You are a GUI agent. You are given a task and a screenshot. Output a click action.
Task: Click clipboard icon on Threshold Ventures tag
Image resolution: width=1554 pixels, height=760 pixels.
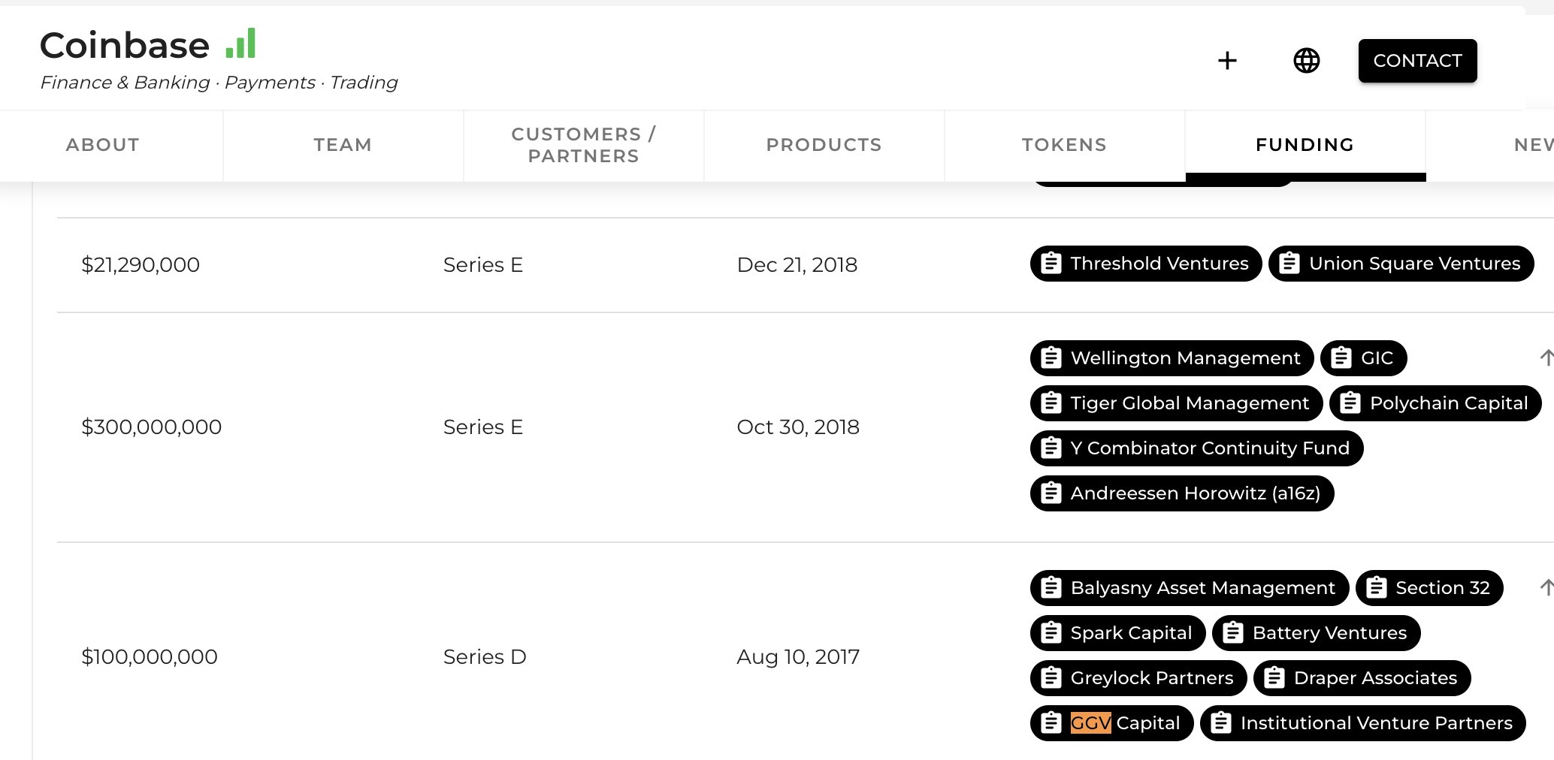click(x=1051, y=264)
